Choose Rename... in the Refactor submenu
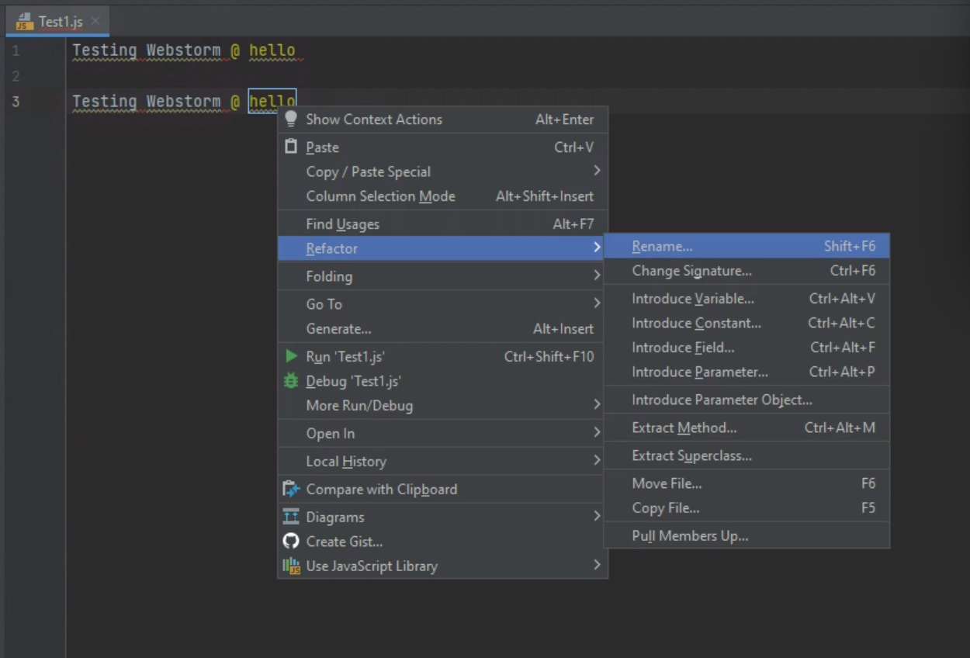This screenshot has height=658, width=970. click(747, 246)
